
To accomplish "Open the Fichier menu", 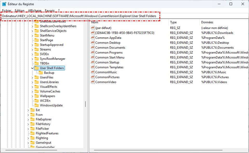I will [7, 11].
